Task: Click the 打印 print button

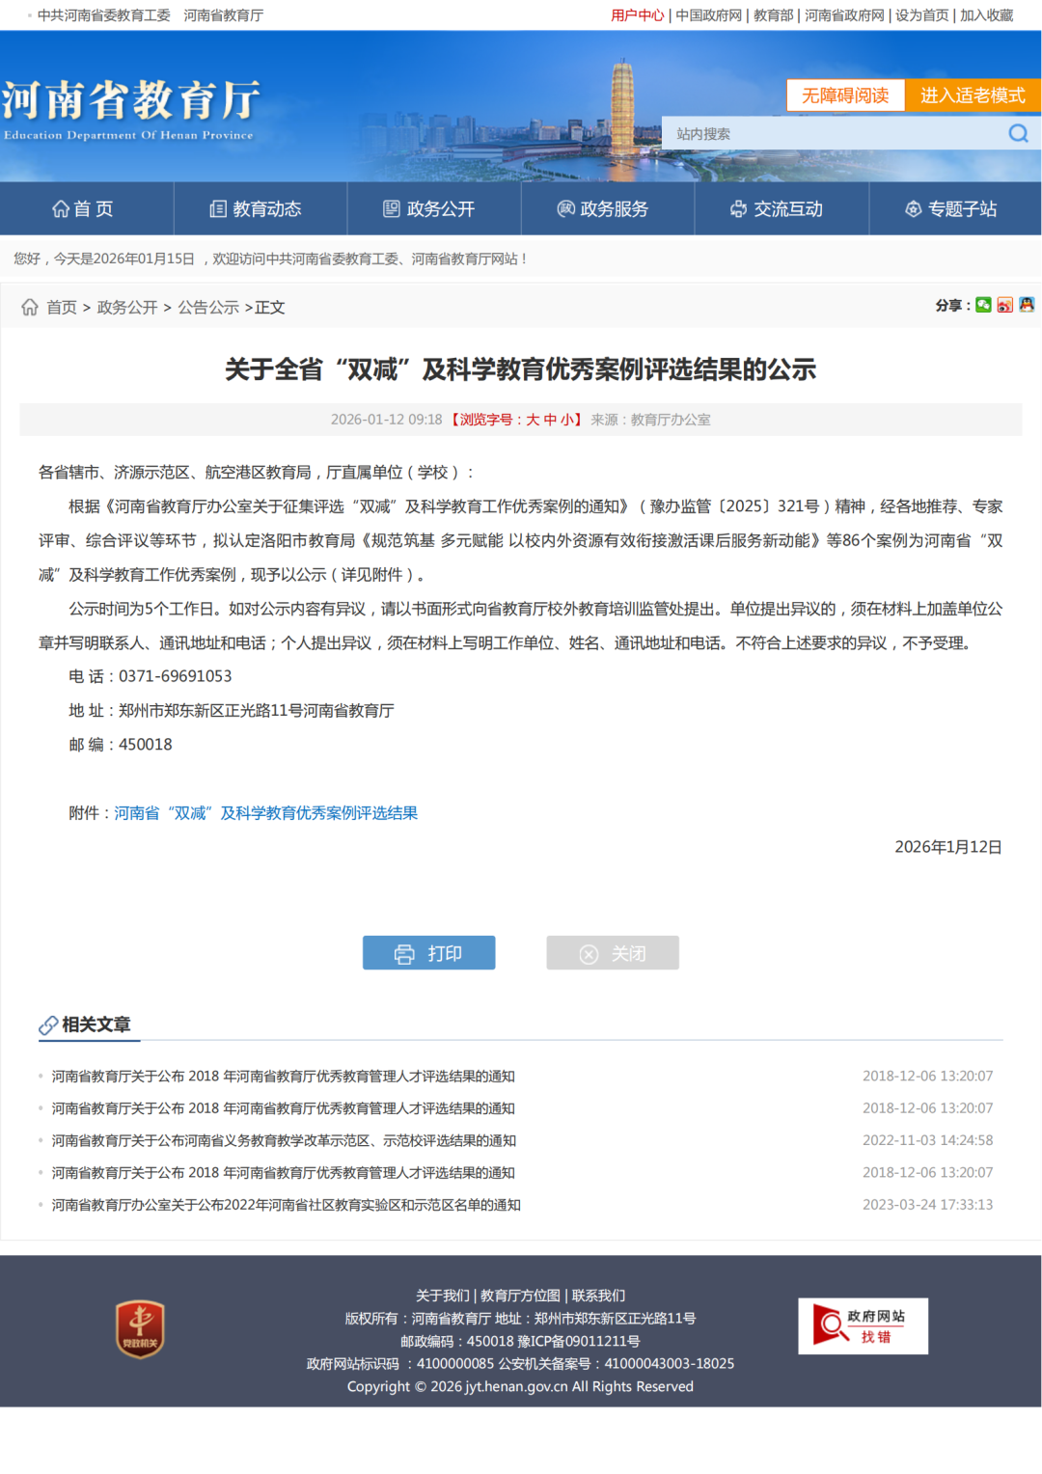Action: pos(428,953)
